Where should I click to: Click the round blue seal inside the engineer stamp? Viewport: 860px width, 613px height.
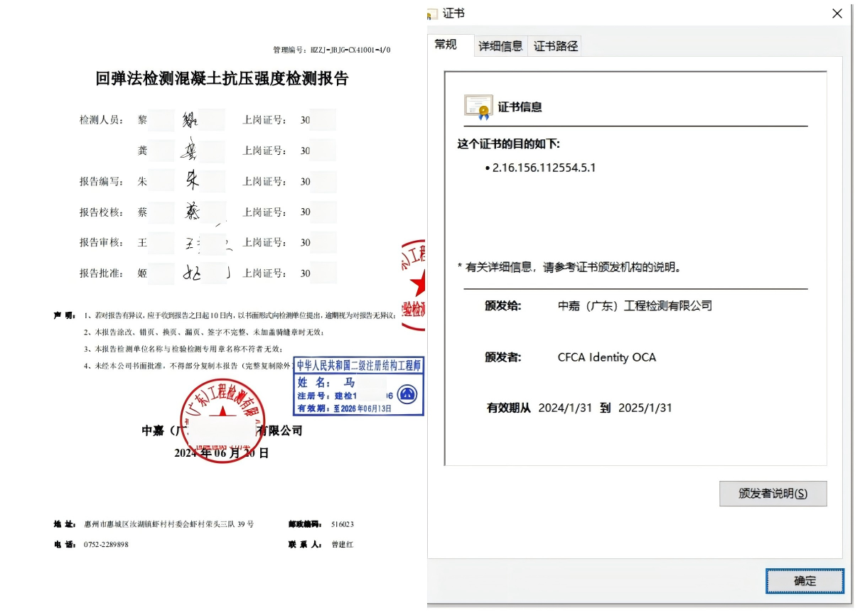(407, 394)
